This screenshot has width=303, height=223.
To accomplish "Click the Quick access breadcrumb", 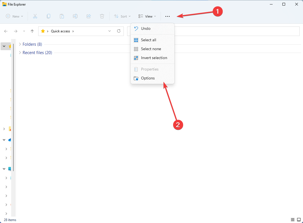I will [x=60, y=31].
